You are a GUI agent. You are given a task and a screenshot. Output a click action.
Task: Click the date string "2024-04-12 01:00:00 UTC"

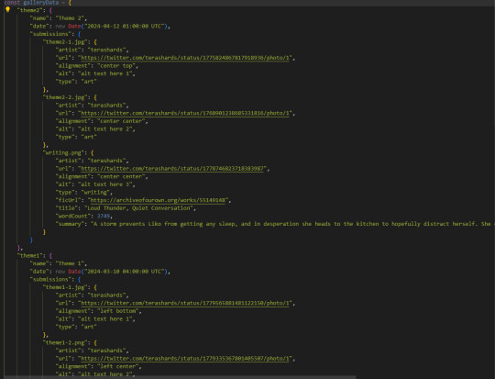(x=125, y=27)
